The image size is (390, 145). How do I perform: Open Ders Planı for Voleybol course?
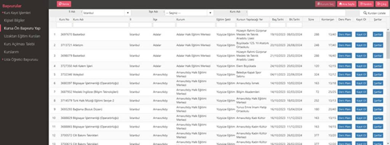[x=344, y=74]
